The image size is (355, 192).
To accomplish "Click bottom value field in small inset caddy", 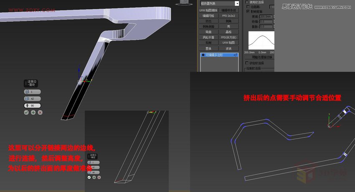I will pos(94,172).
